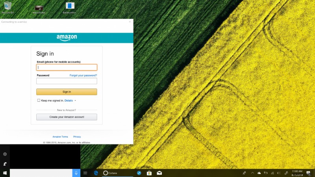This screenshot has width=315, height=177.
Task: Open the People icon in system tray
Action: pos(245,173)
